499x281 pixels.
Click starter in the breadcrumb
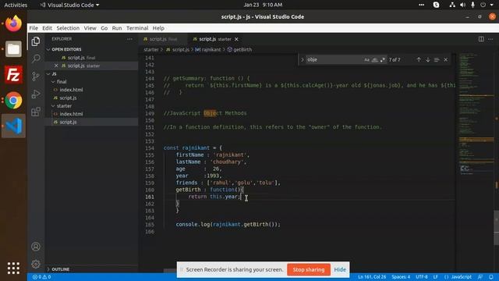[150, 50]
